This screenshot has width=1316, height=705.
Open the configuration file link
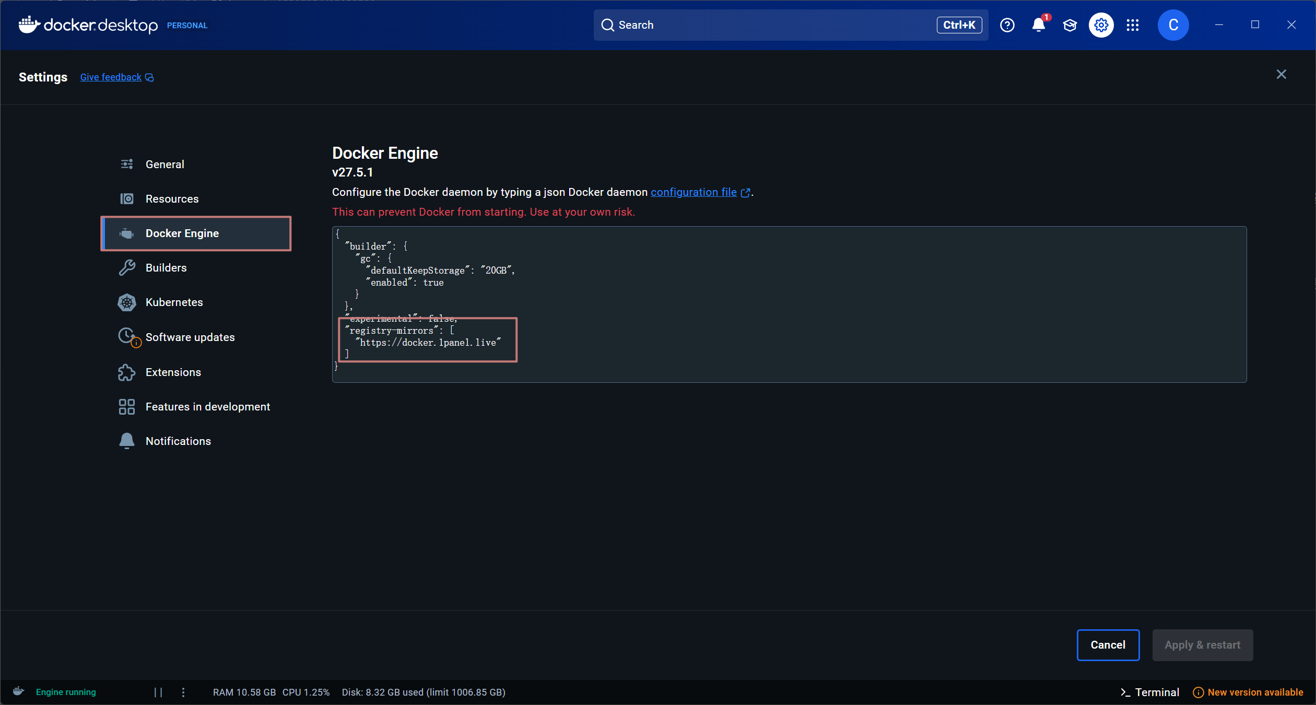click(694, 192)
